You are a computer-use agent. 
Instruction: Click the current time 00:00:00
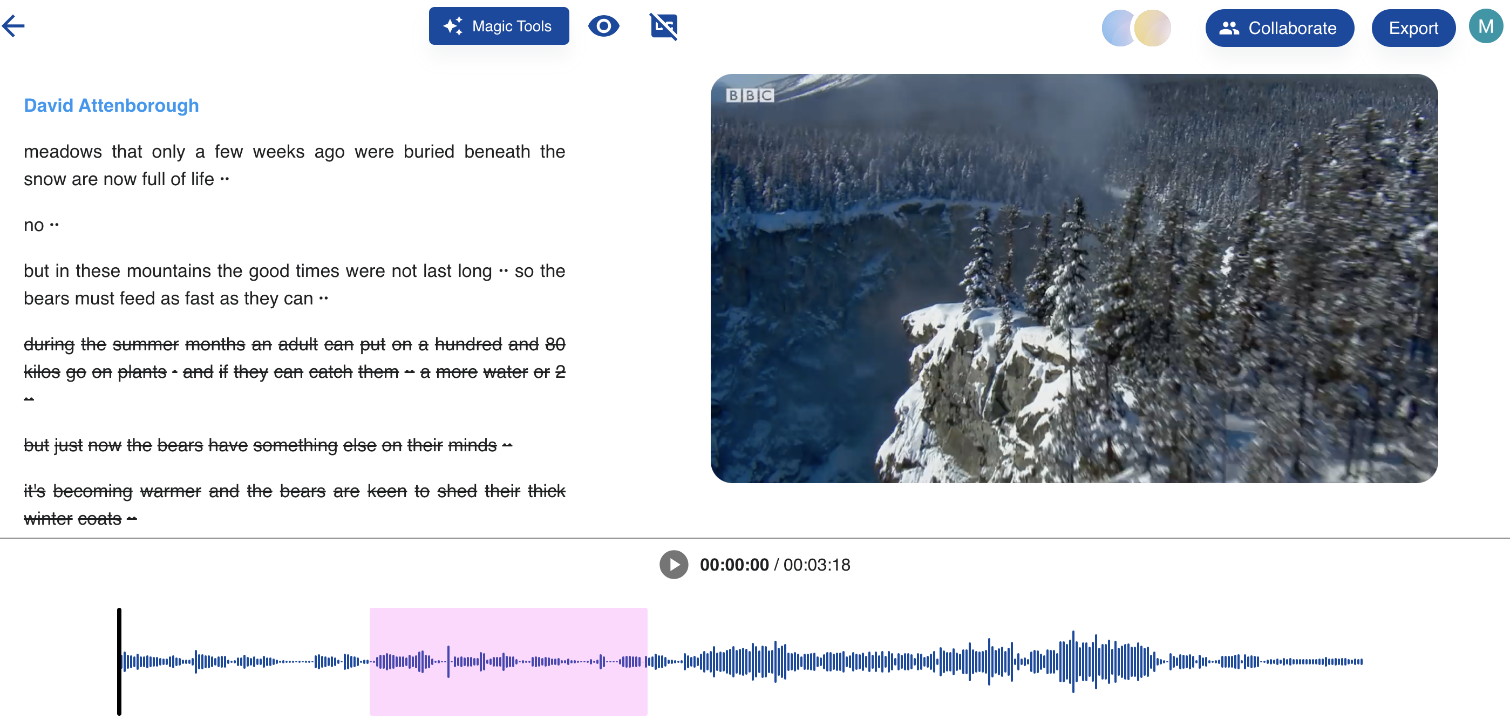pos(734,564)
